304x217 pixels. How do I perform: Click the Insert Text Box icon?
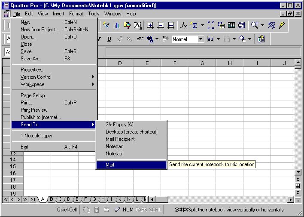pos(138,25)
